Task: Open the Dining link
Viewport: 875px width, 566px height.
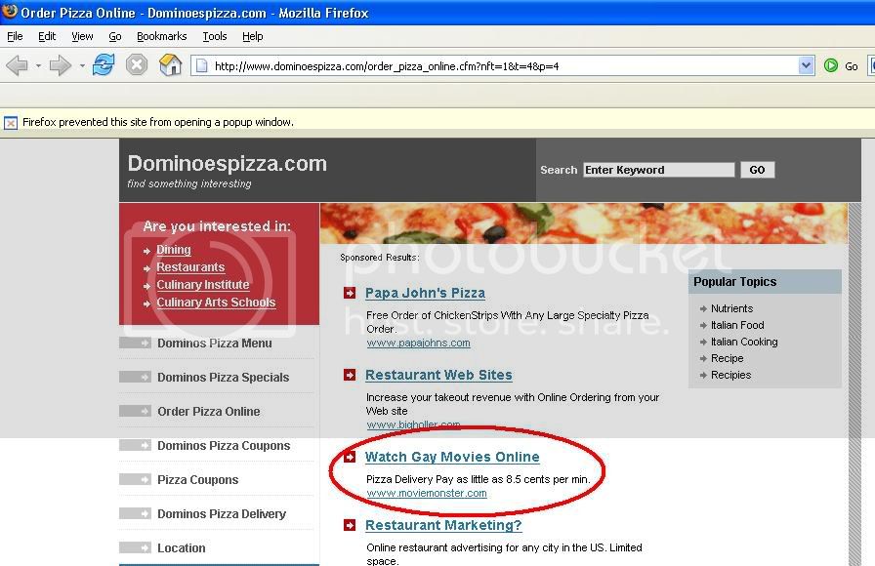Action: (x=174, y=249)
